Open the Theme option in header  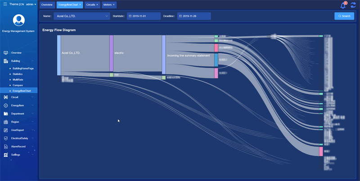click(x=14, y=4)
